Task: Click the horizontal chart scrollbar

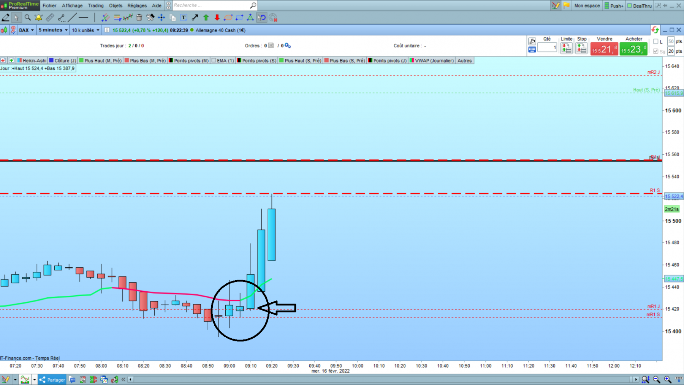Action: (x=383, y=379)
